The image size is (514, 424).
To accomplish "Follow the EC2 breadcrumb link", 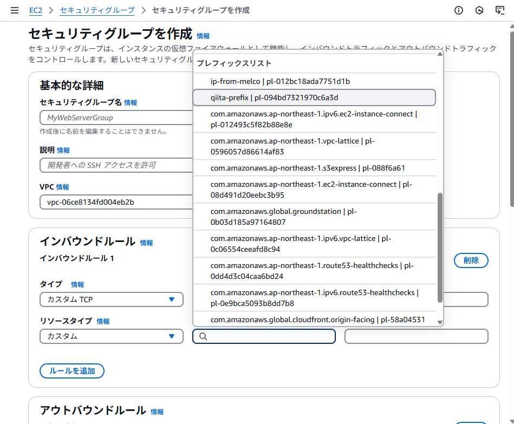I will point(36,10).
